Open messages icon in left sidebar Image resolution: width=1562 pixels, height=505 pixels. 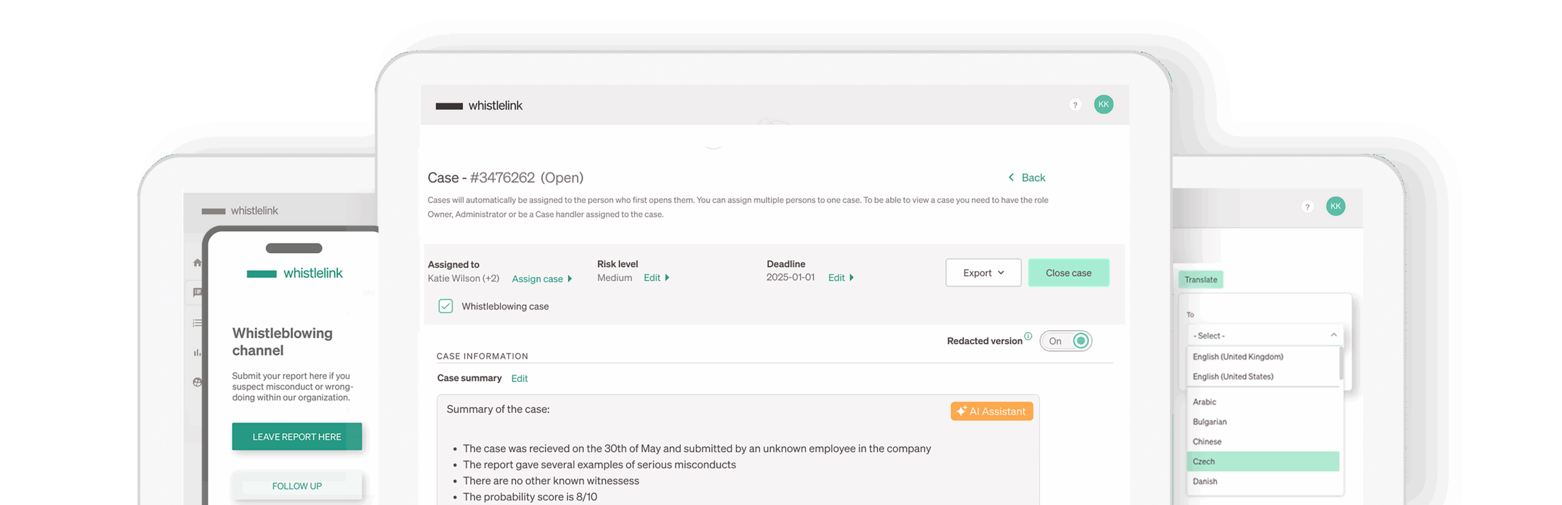[x=196, y=292]
